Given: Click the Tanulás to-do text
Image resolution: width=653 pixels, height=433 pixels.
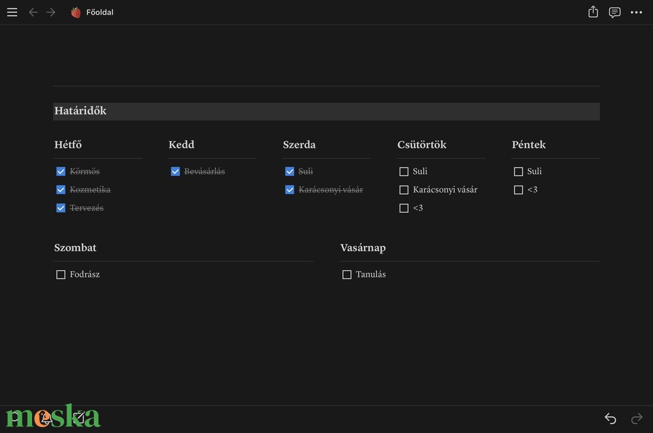Looking at the screenshot, I should pos(371,274).
